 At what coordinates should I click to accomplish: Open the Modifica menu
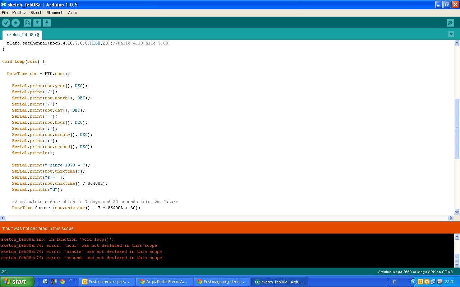pos(19,13)
